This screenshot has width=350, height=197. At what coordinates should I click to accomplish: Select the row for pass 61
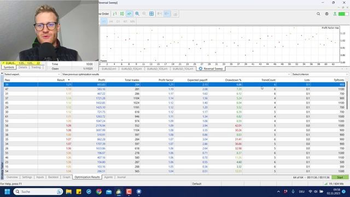174,117
